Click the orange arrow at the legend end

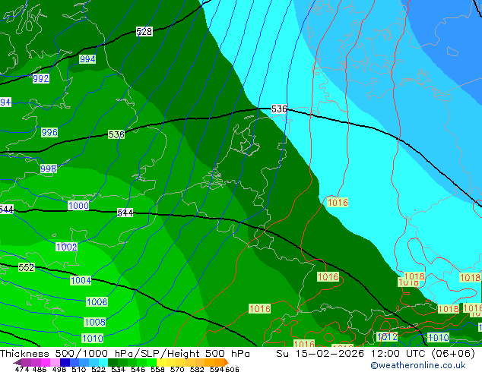[x=227, y=362]
